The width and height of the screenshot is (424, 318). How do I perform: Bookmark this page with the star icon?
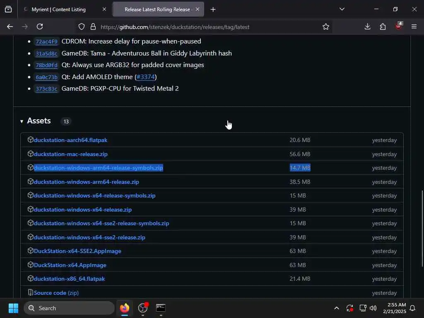[325, 27]
